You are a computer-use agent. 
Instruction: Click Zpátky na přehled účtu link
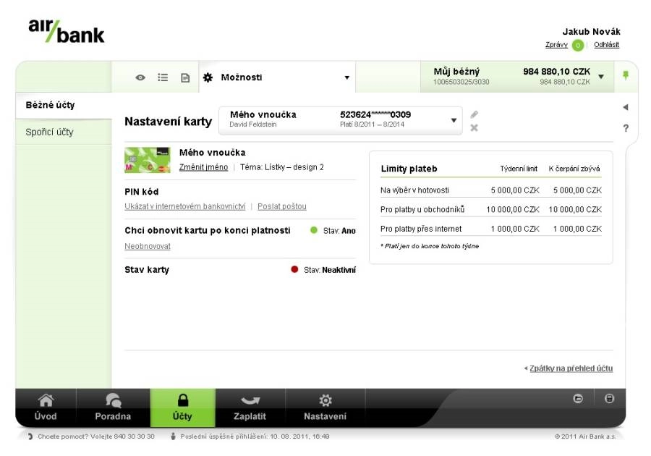coord(571,368)
